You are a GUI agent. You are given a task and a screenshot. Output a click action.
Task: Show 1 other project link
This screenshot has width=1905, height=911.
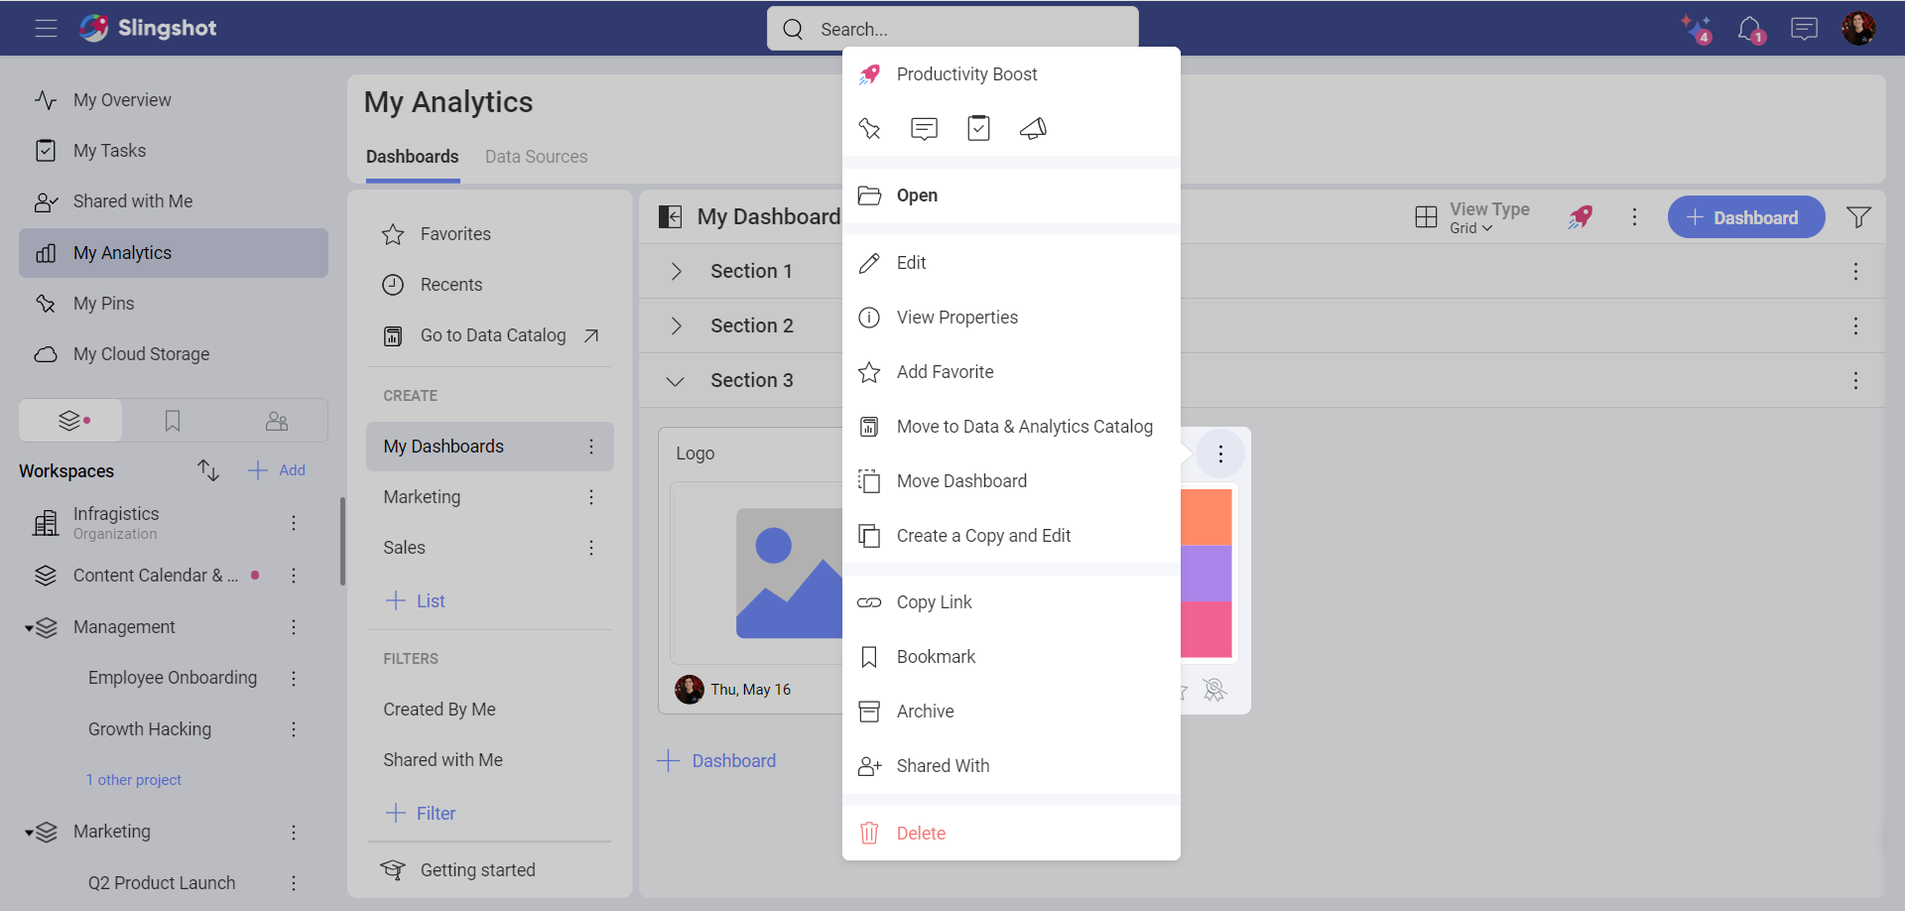point(134,780)
